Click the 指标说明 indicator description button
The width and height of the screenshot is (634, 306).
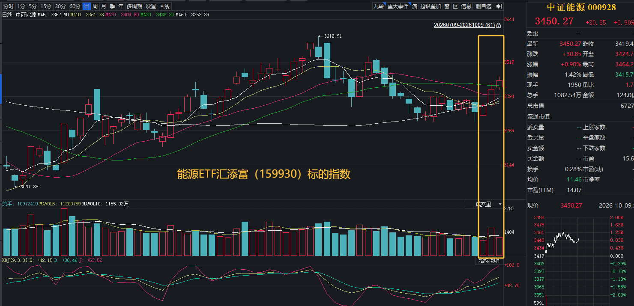coord(489,261)
